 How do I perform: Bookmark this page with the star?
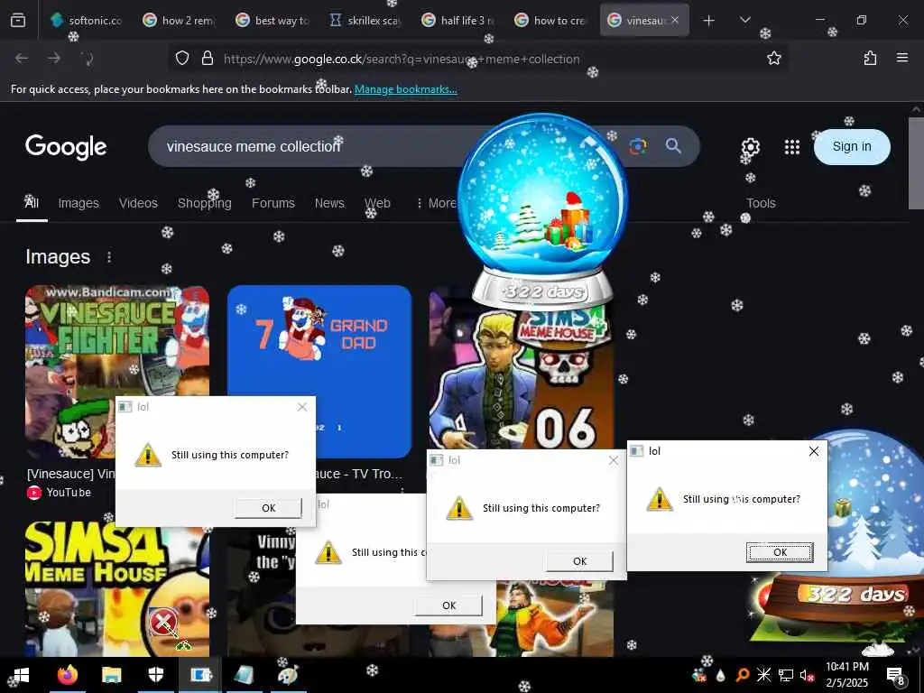coord(773,59)
